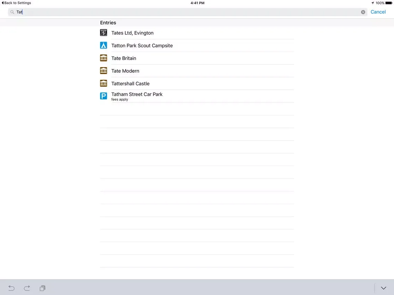The width and height of the screenshot is (394, 295).
Task: Tap the 'fees apply' subtitle text
Action: (x=120, y=99)
